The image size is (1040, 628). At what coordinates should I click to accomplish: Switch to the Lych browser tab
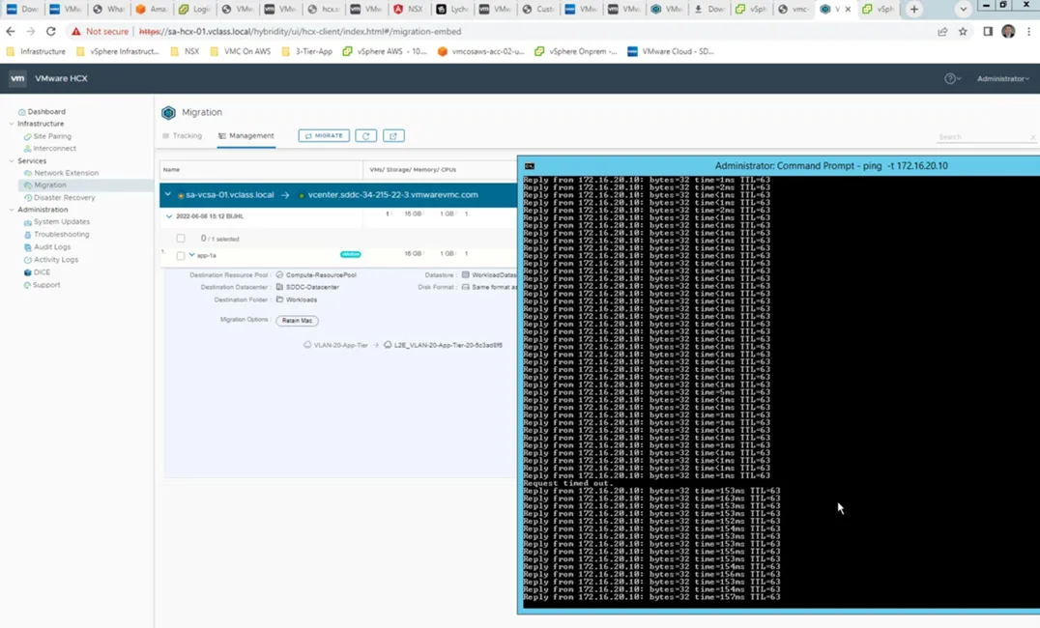point(451,10)
